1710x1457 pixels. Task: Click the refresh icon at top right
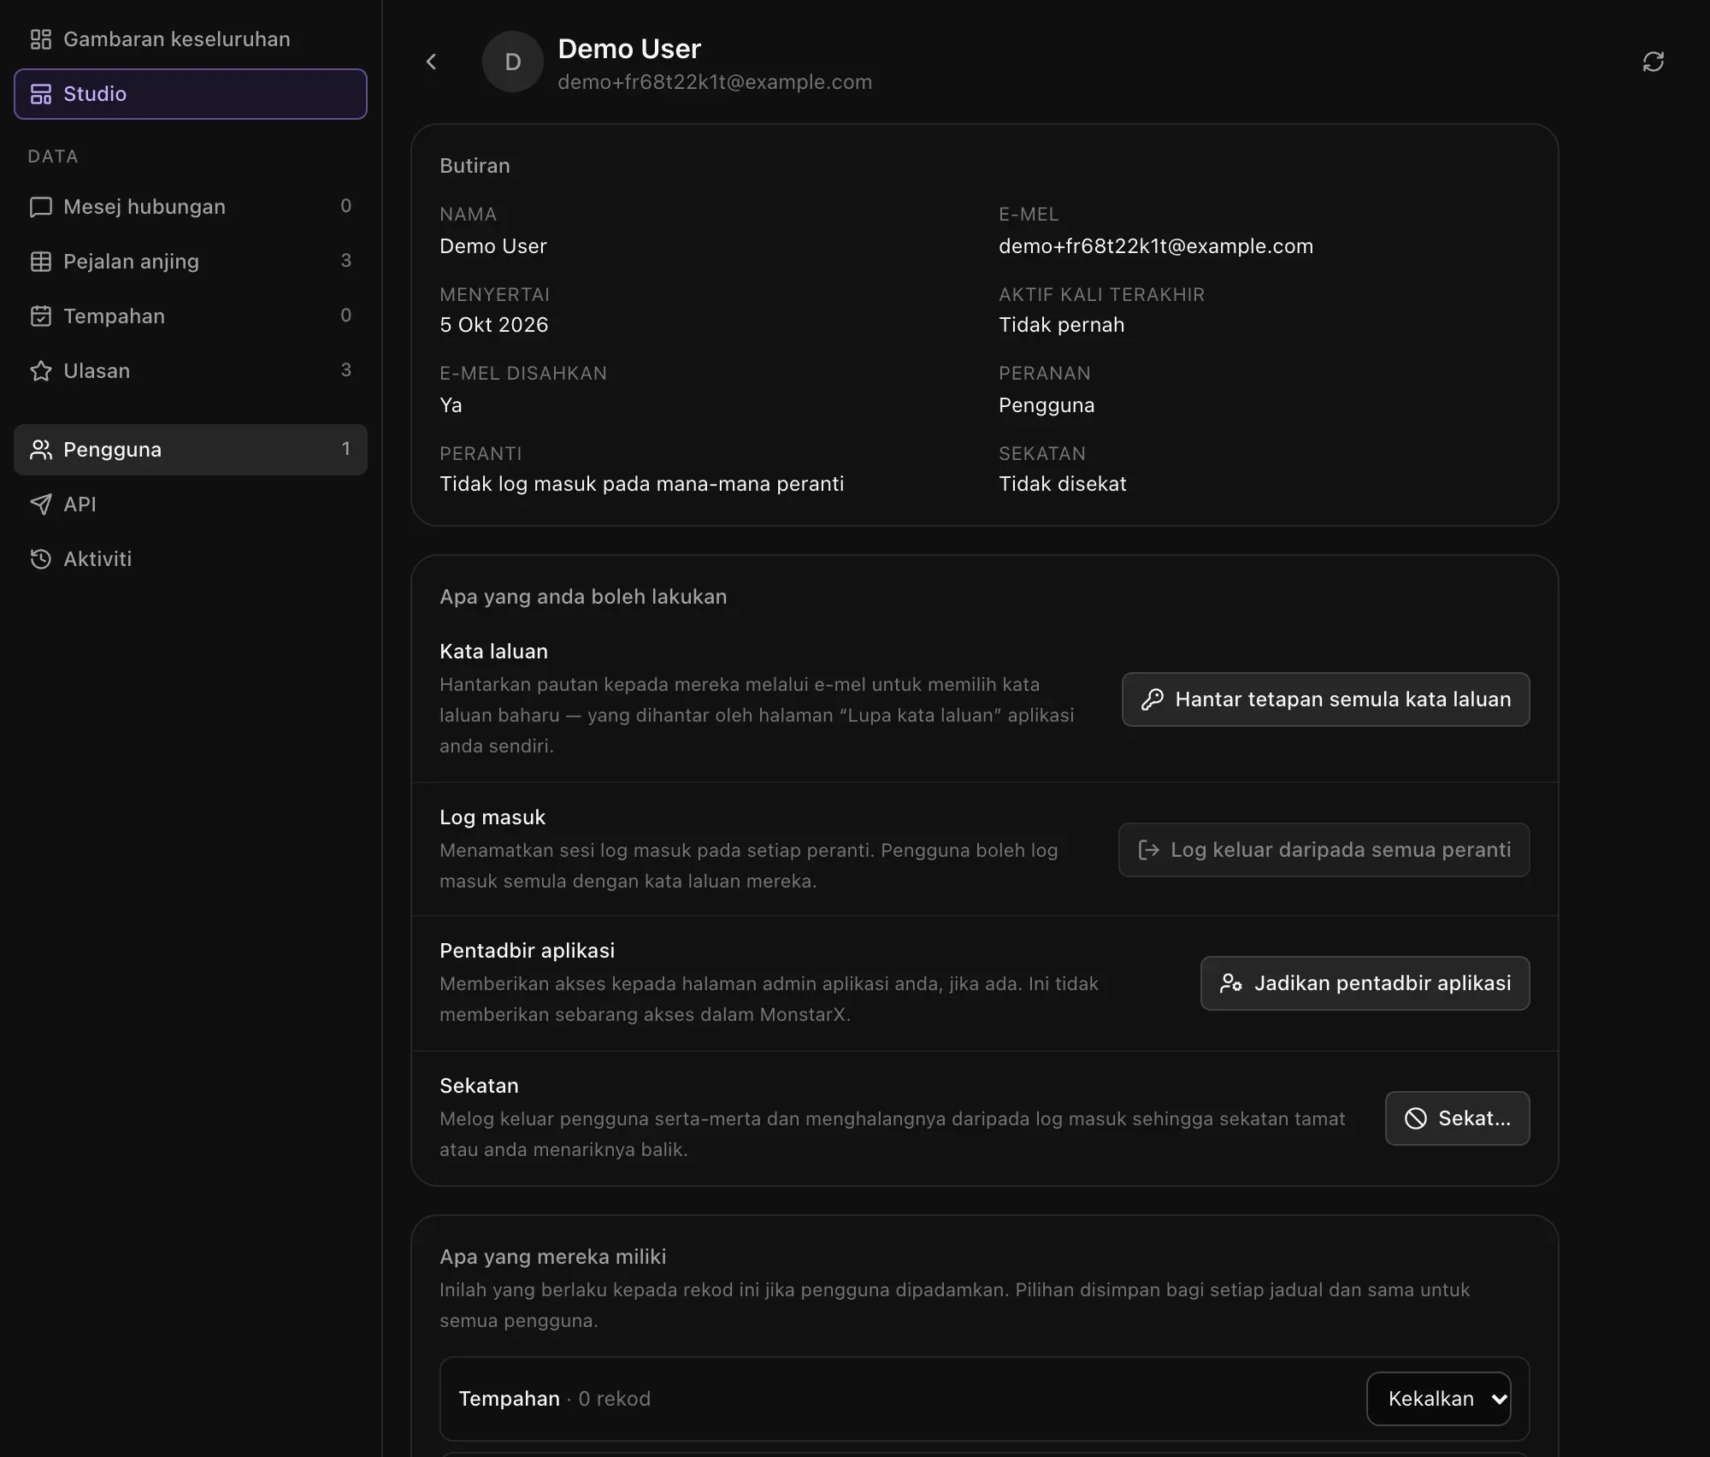click(1653, 62)
